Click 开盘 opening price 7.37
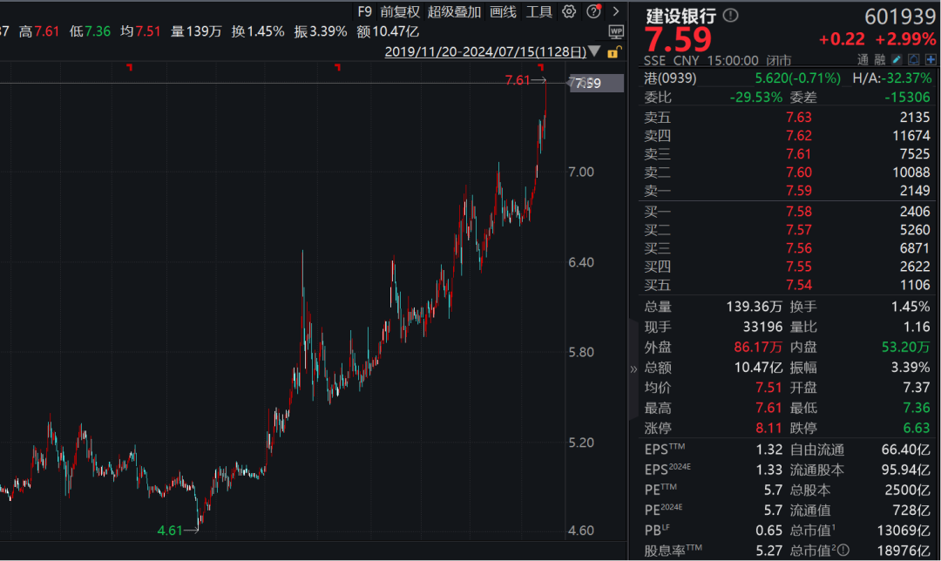 (917, 388)
